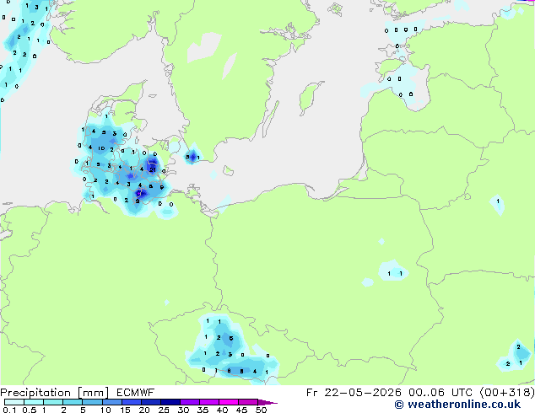Click the 'ECMWF' model label

point(136,393)
